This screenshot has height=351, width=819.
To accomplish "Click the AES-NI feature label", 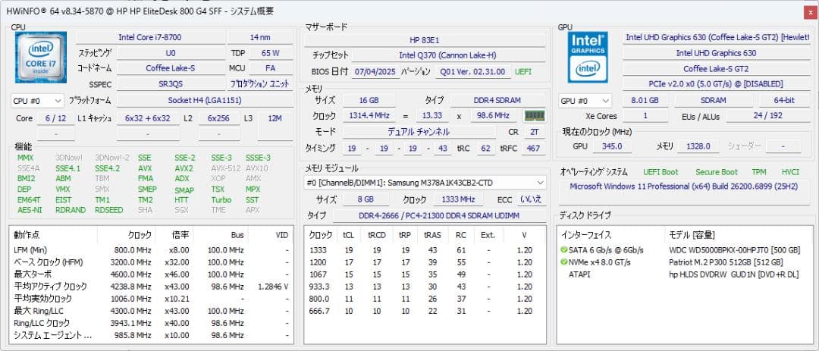I will pos(30,210).
